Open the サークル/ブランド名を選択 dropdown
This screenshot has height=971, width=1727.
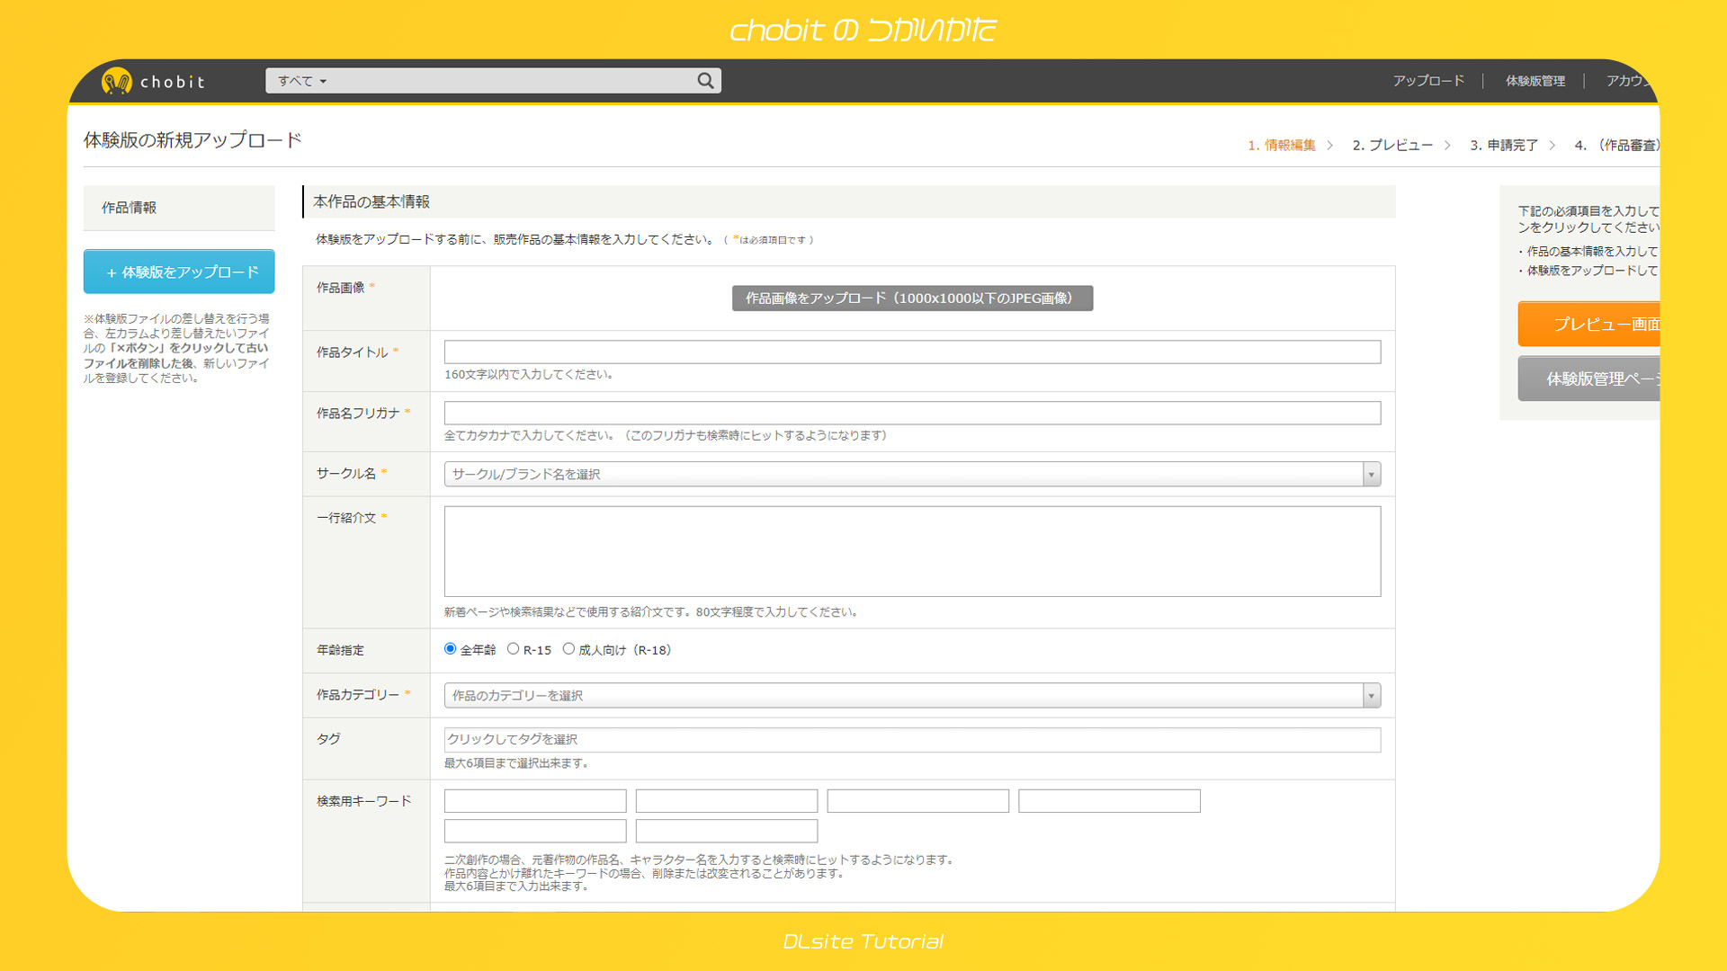912,474
